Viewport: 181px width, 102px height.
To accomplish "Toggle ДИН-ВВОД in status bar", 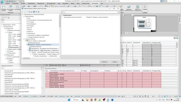I will pyautogui.click(x=62, y=96).
